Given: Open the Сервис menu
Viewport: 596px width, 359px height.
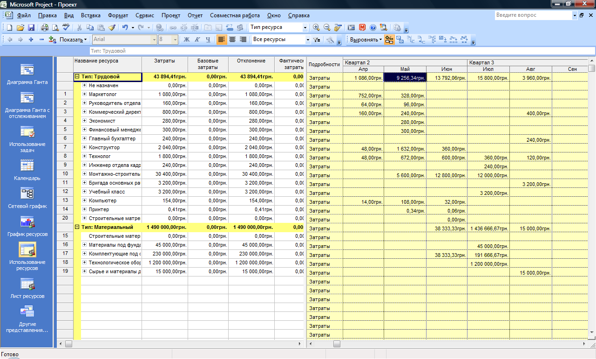Looking at the screenshot, I should pyautogui.click(x=145, y=15).
